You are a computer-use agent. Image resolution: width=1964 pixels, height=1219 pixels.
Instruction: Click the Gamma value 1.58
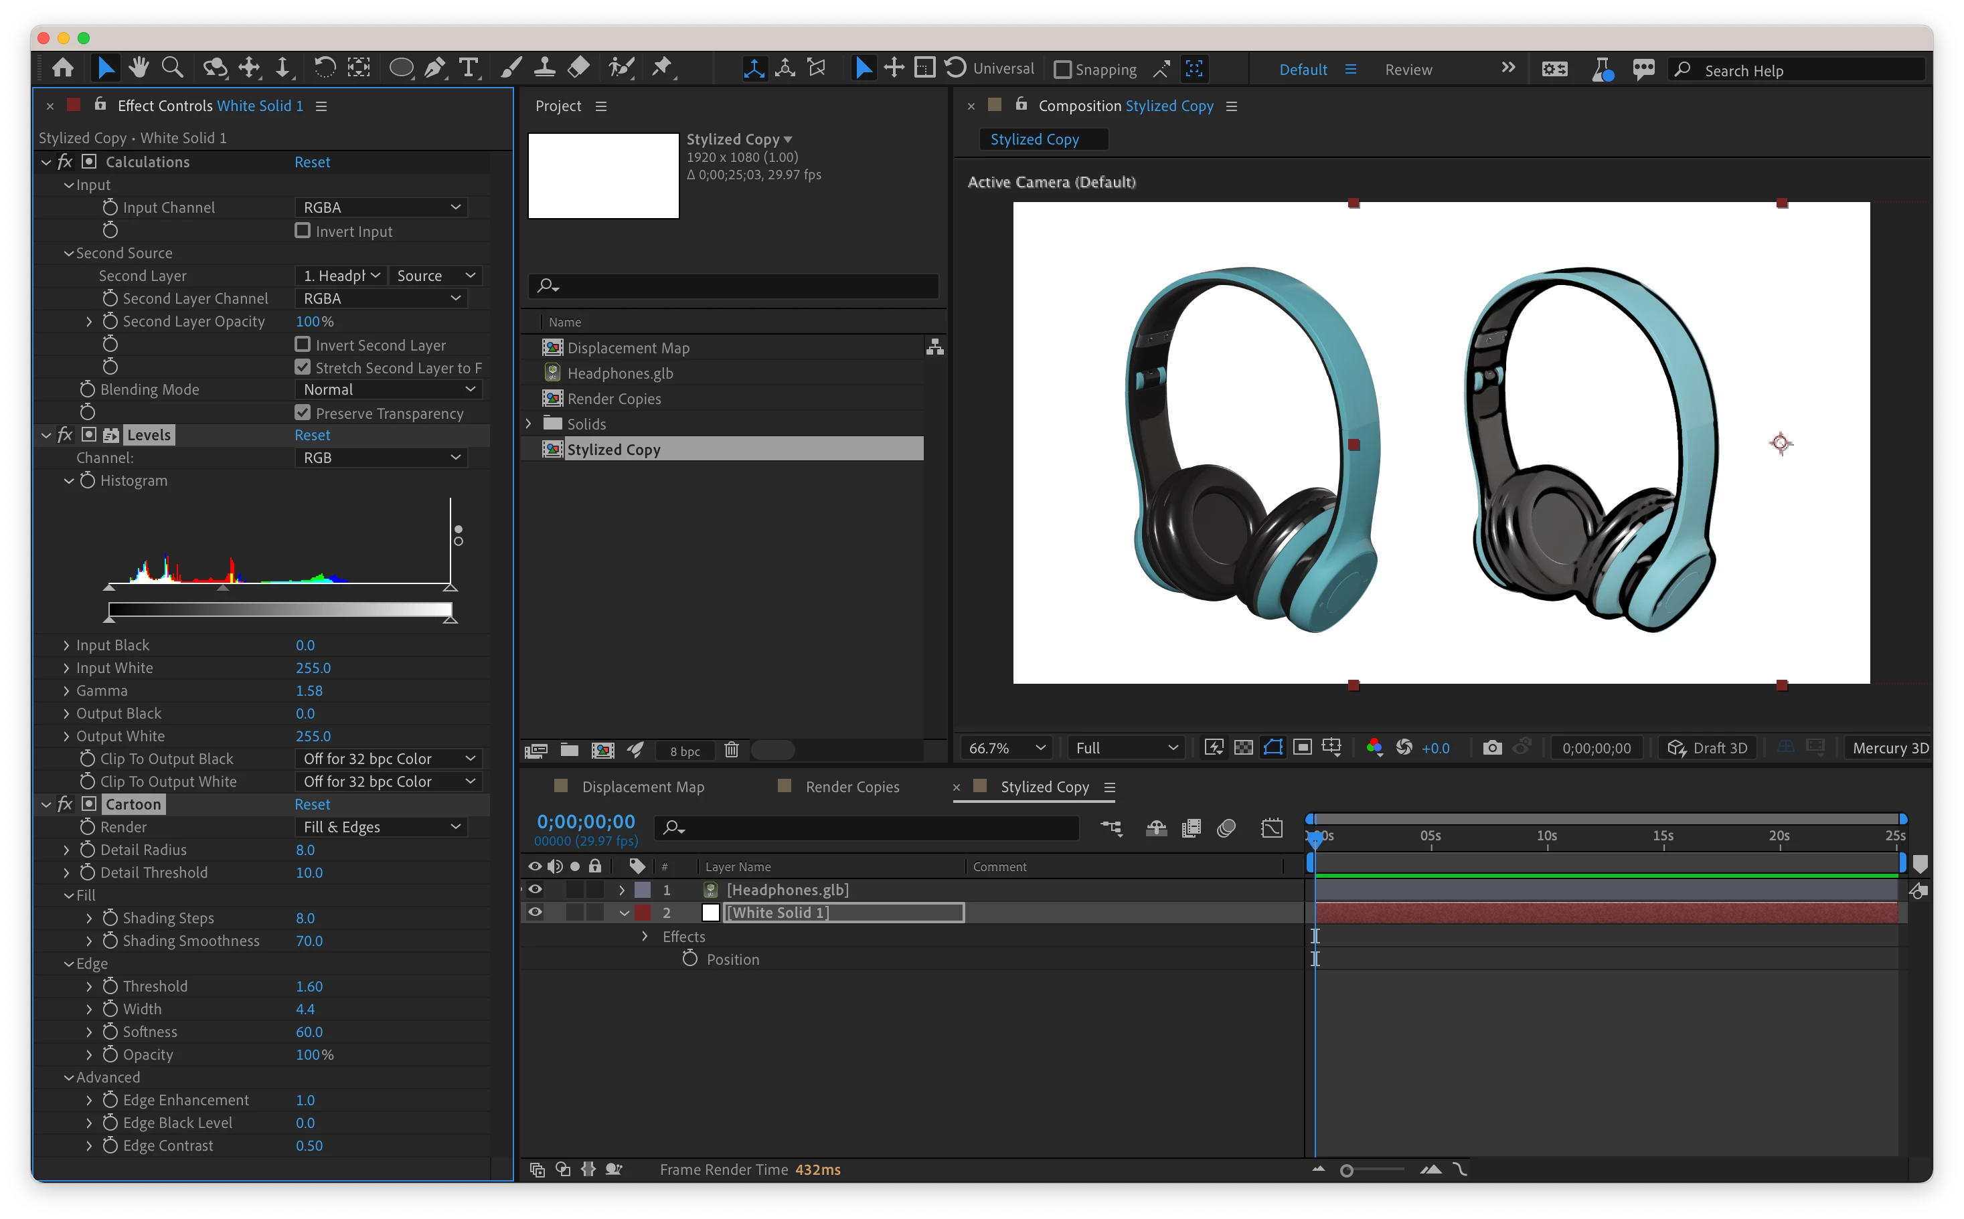(x=309, y=691)
